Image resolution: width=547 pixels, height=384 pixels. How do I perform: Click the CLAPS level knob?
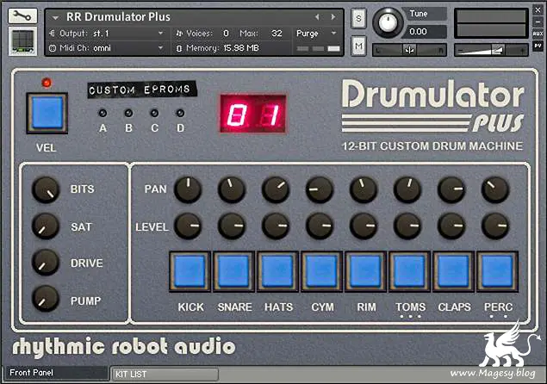click(x=451, y=226)
